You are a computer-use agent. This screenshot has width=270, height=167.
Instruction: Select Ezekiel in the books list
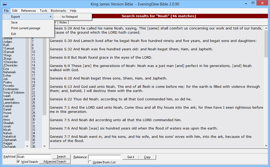pos(8,106)
